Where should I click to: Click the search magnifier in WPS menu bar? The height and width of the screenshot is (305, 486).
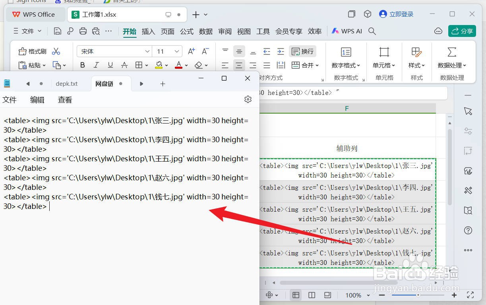(372, 31)
